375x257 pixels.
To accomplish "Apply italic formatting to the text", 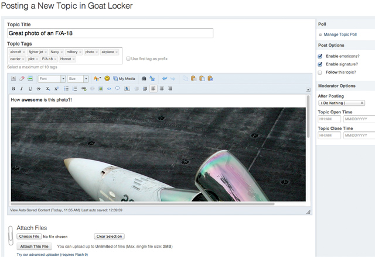I will point(22,89).
